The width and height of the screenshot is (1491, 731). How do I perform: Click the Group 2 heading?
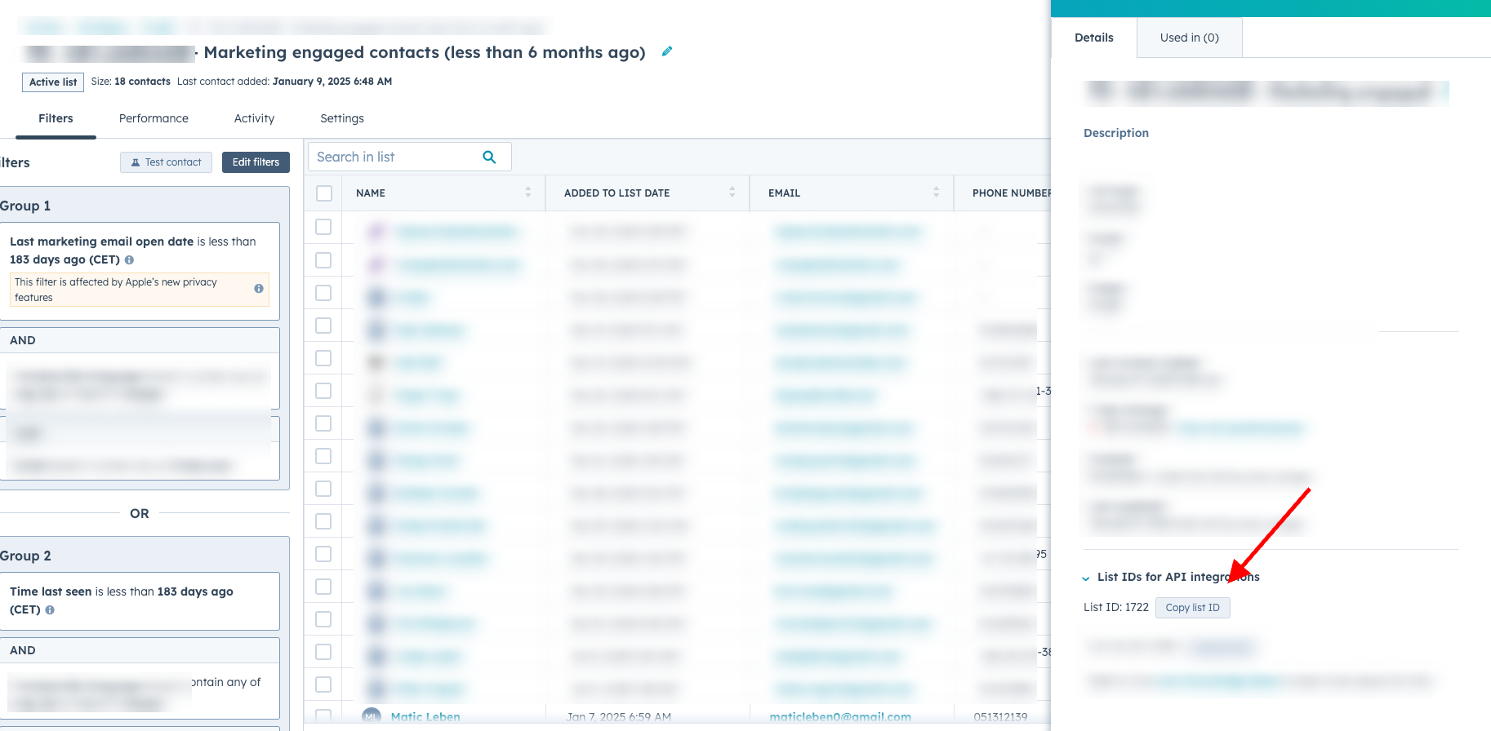click(25, 556)
